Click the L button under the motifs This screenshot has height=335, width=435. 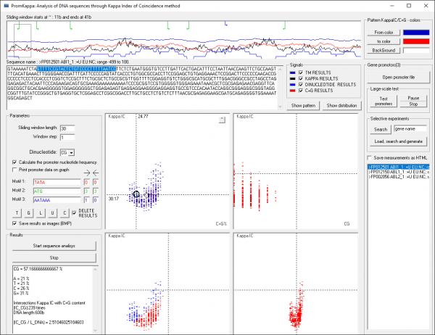click(x=41, y=213)
